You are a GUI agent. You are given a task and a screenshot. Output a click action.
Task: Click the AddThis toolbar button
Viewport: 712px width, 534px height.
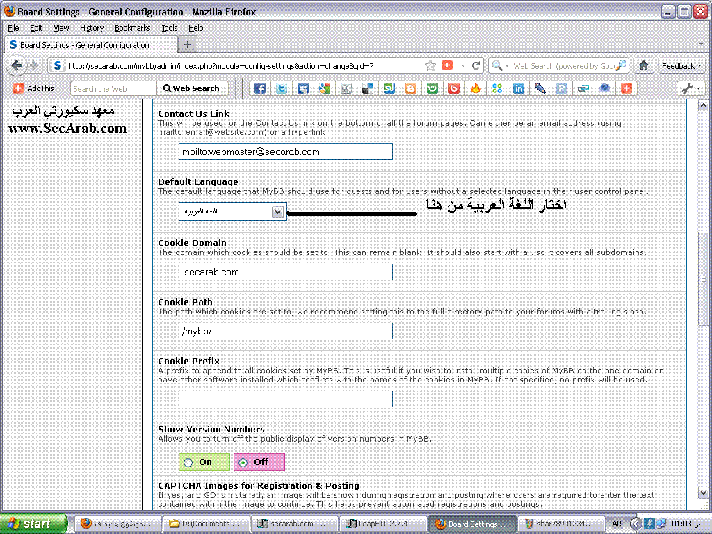33,88
